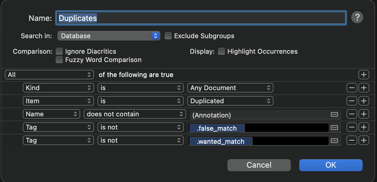Open ellipsis menu for (Annotation) field
Screen dimensions: 377x182
pos(334,115)
